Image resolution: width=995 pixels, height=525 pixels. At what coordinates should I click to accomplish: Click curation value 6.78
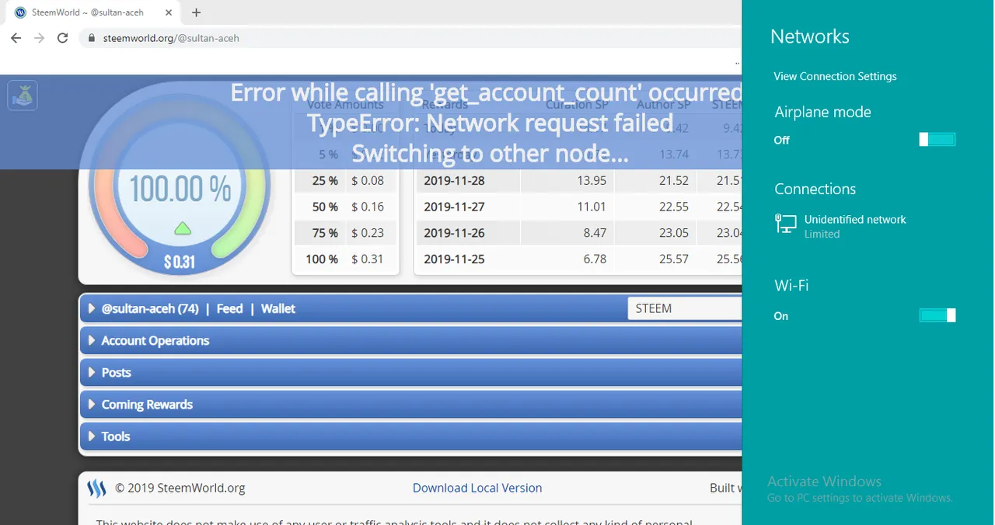595,259
